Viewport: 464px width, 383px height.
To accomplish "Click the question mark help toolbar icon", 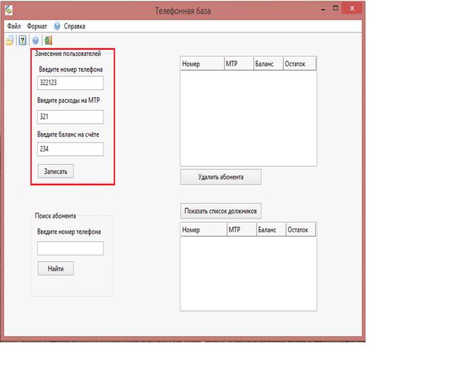I will point(22,41).
